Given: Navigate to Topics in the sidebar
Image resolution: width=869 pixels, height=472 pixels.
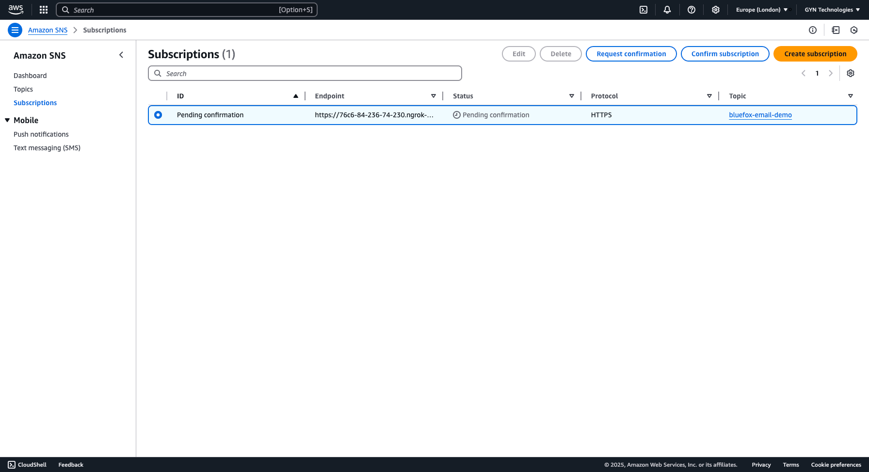Looking at the screenshot, I should 23,89.
